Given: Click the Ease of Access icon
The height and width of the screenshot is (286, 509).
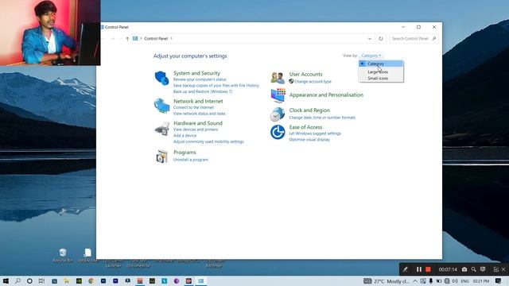Looking at the screenshot, I should [x=278, y=133].
